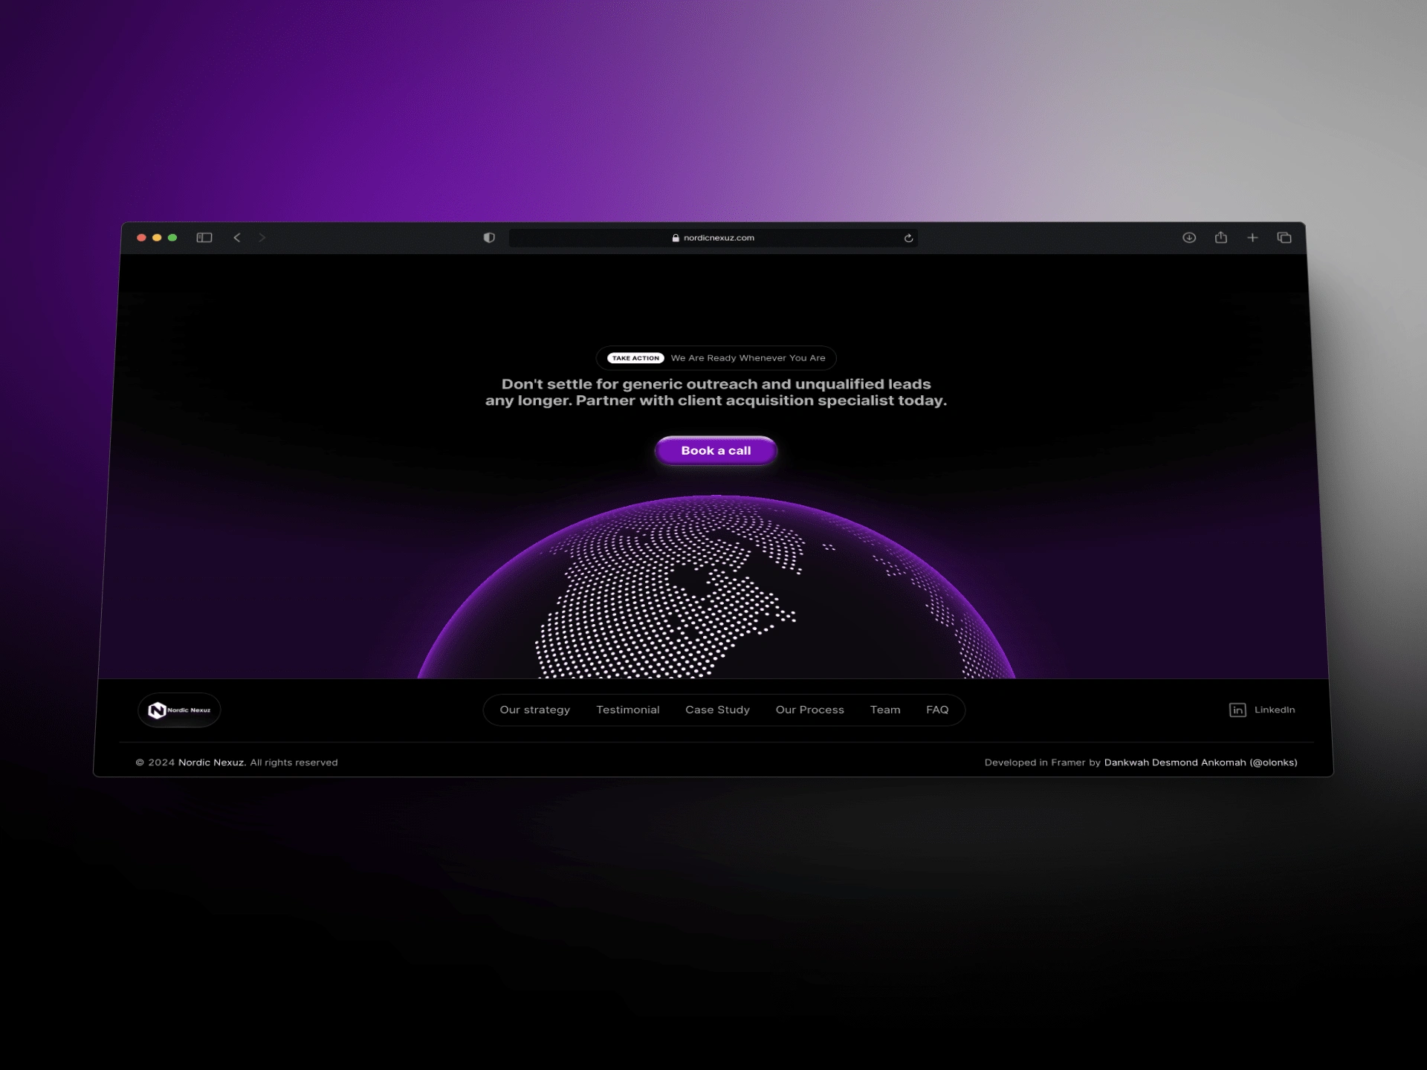Go to Testimonial section link
The height and width of the screenshot is (1070, 1427).
(x=627, y=710)
